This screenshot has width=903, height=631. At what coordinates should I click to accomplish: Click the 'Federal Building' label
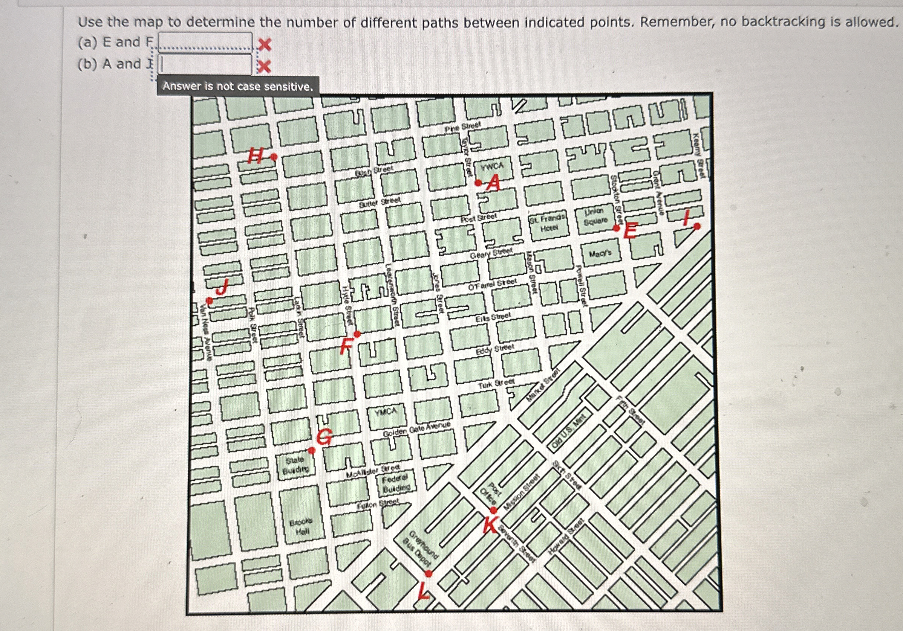pyautogui.click(x=396, y=483)
